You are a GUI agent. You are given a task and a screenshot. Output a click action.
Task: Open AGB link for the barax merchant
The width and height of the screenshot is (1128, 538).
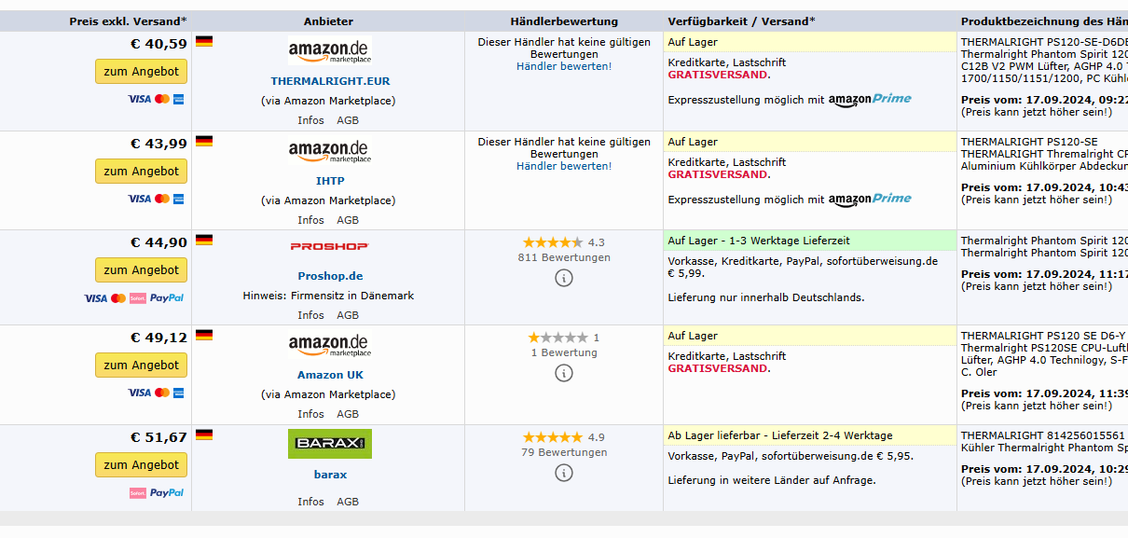click(348, 502)
